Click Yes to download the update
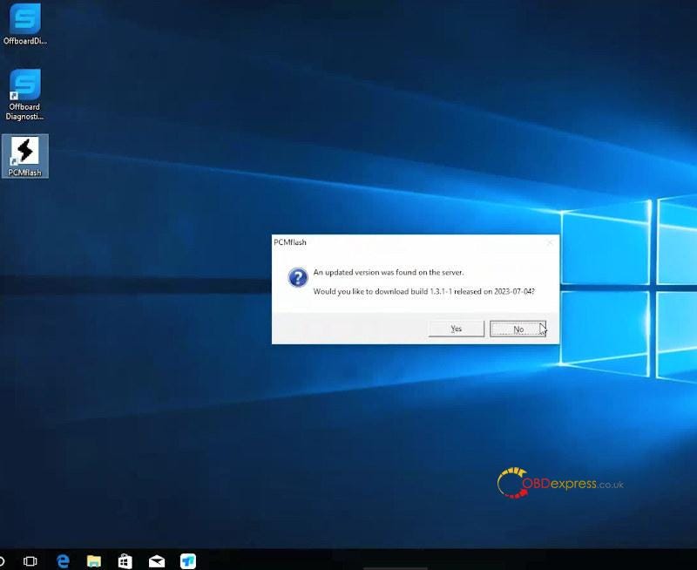This screenshot has width=697, height=570. (x=456, y=329)
